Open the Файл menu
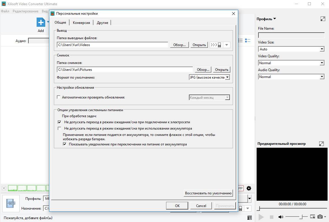 (x=5, y=11)
